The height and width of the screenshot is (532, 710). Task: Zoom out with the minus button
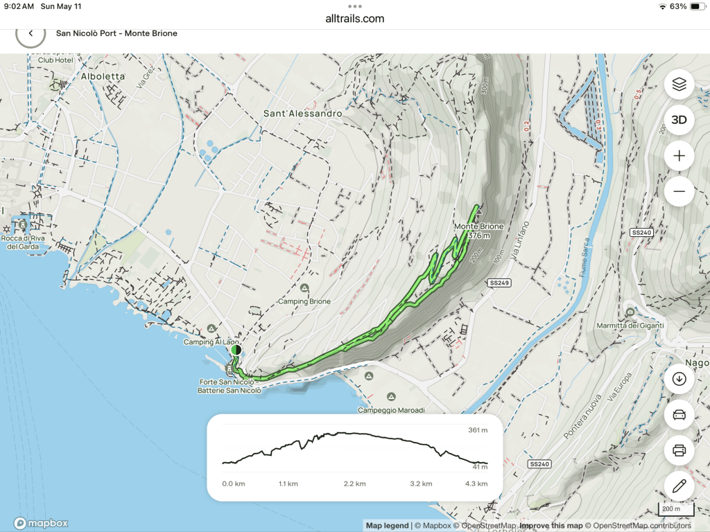(679, 191)
